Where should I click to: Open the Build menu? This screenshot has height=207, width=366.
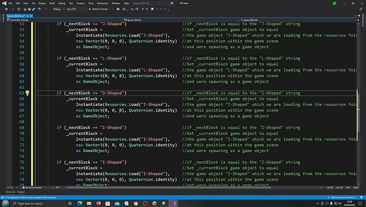tap(52, 3)
